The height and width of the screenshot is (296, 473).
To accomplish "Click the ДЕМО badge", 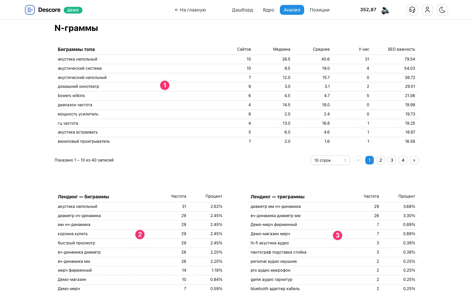I will click(x=73, y=10).
